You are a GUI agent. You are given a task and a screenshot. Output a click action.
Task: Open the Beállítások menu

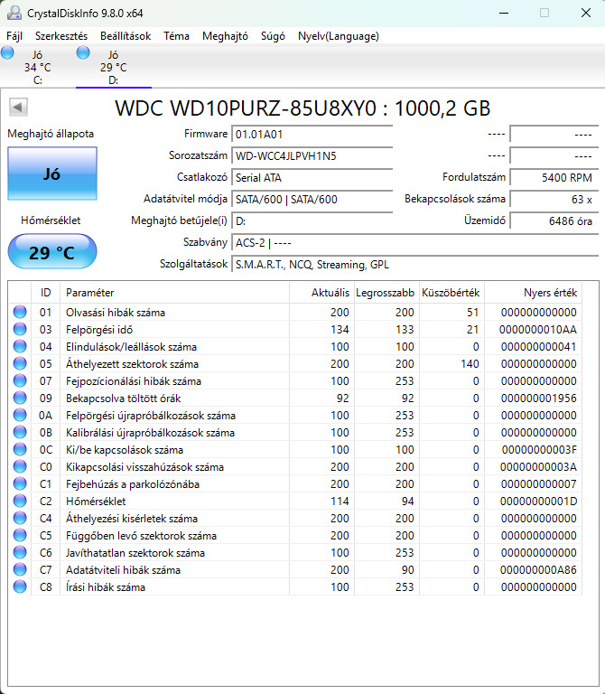[126, 36]
